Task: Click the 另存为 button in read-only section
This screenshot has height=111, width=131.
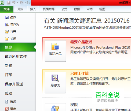Action: (x=55, y=83)
